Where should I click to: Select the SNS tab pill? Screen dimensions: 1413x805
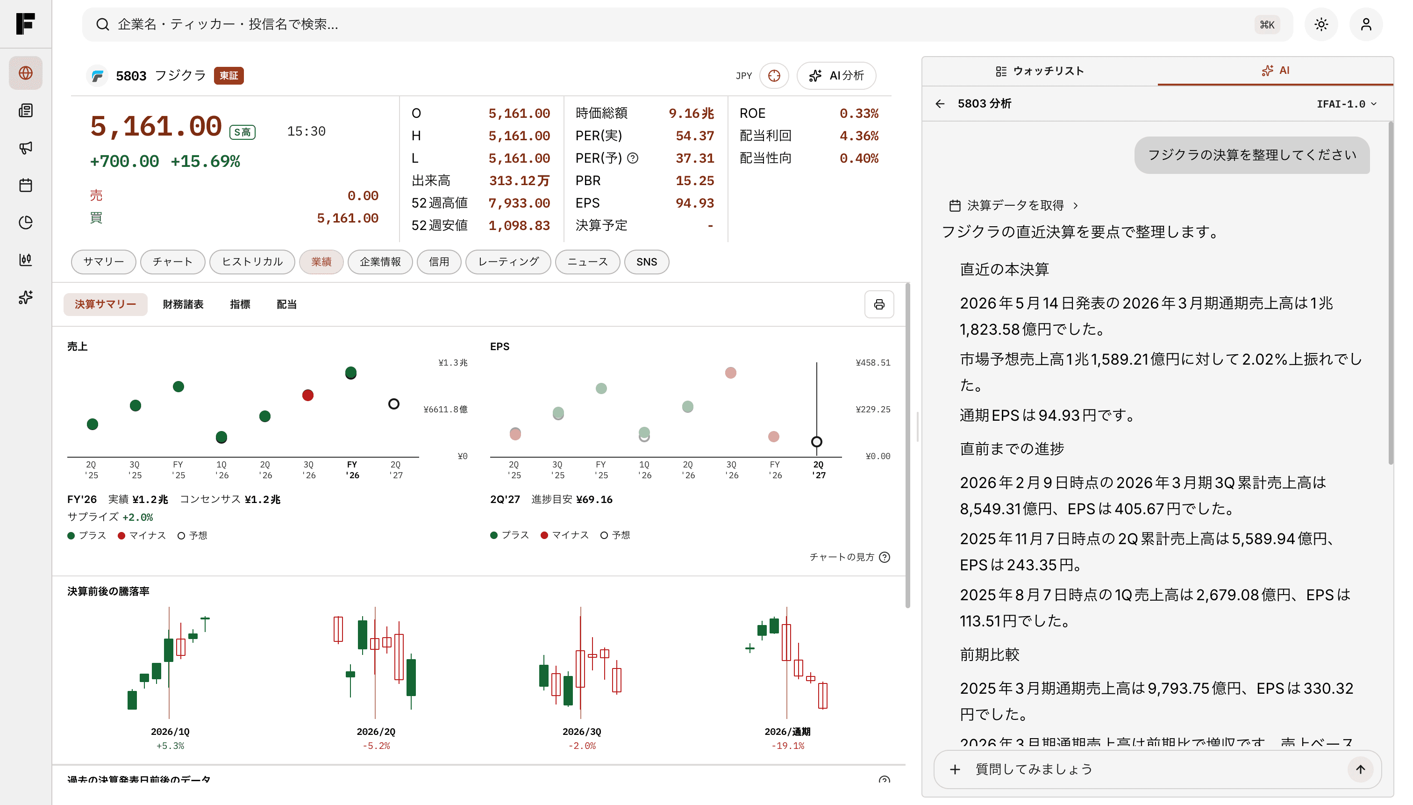(x=646, y=262)
